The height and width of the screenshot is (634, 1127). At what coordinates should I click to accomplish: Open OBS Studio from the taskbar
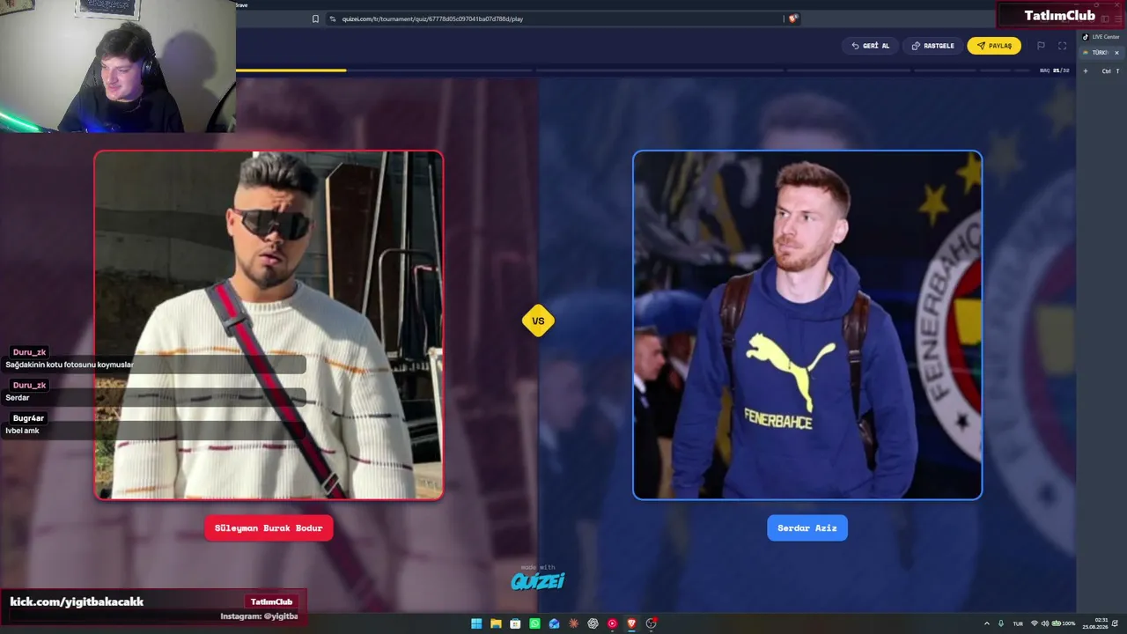pyautogui.click(x=651, y=623)
